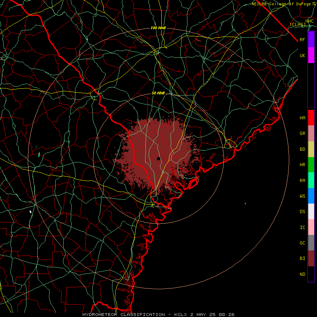
Task: Click the HR green legend swatch
Action: click(x=311, y=164)
